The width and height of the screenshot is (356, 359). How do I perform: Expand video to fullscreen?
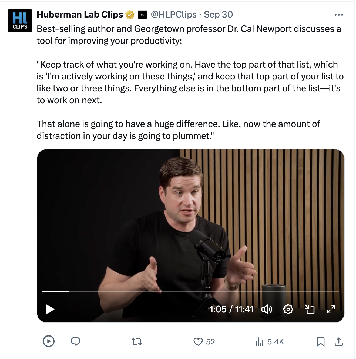[x=331, y=309]
